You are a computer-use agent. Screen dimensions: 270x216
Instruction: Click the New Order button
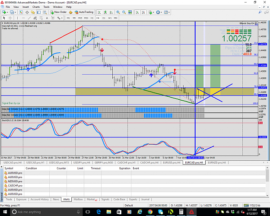(58, 12)
